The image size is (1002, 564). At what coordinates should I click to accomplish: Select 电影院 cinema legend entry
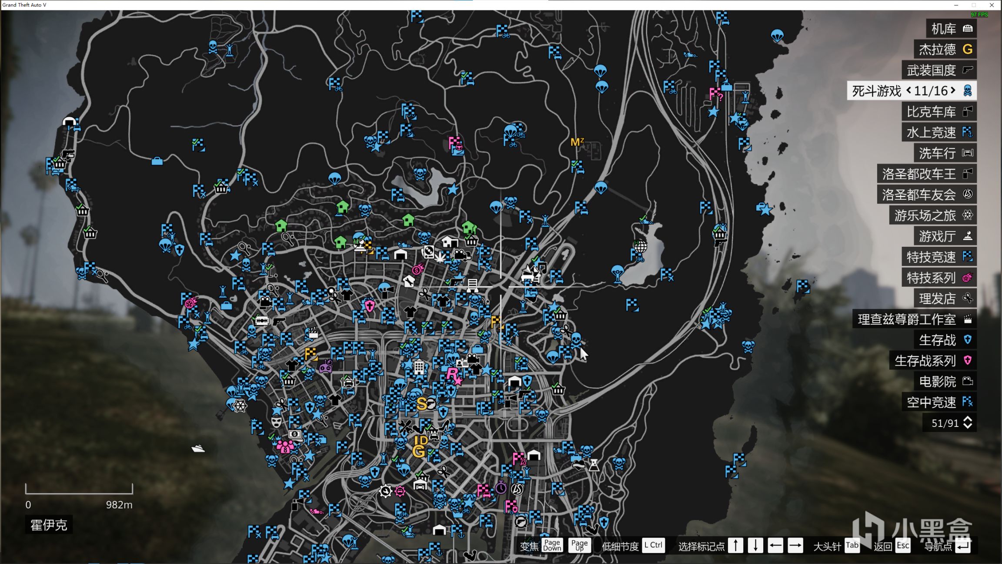945,381
